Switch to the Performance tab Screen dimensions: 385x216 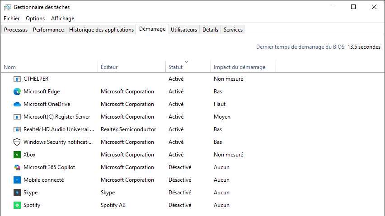(x=48, y=30)
